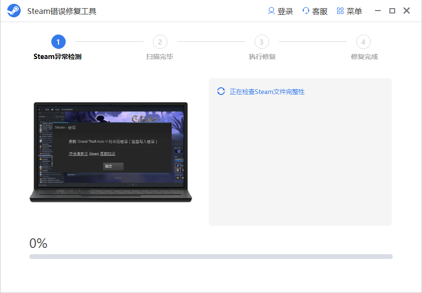Select step 2 circle indicator

pos(160,42)
